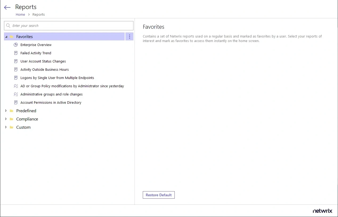338x217 pixels.
Task: Open the Favorites three-dot options menu
Action: pyautogui.click(x=129, y=37)
